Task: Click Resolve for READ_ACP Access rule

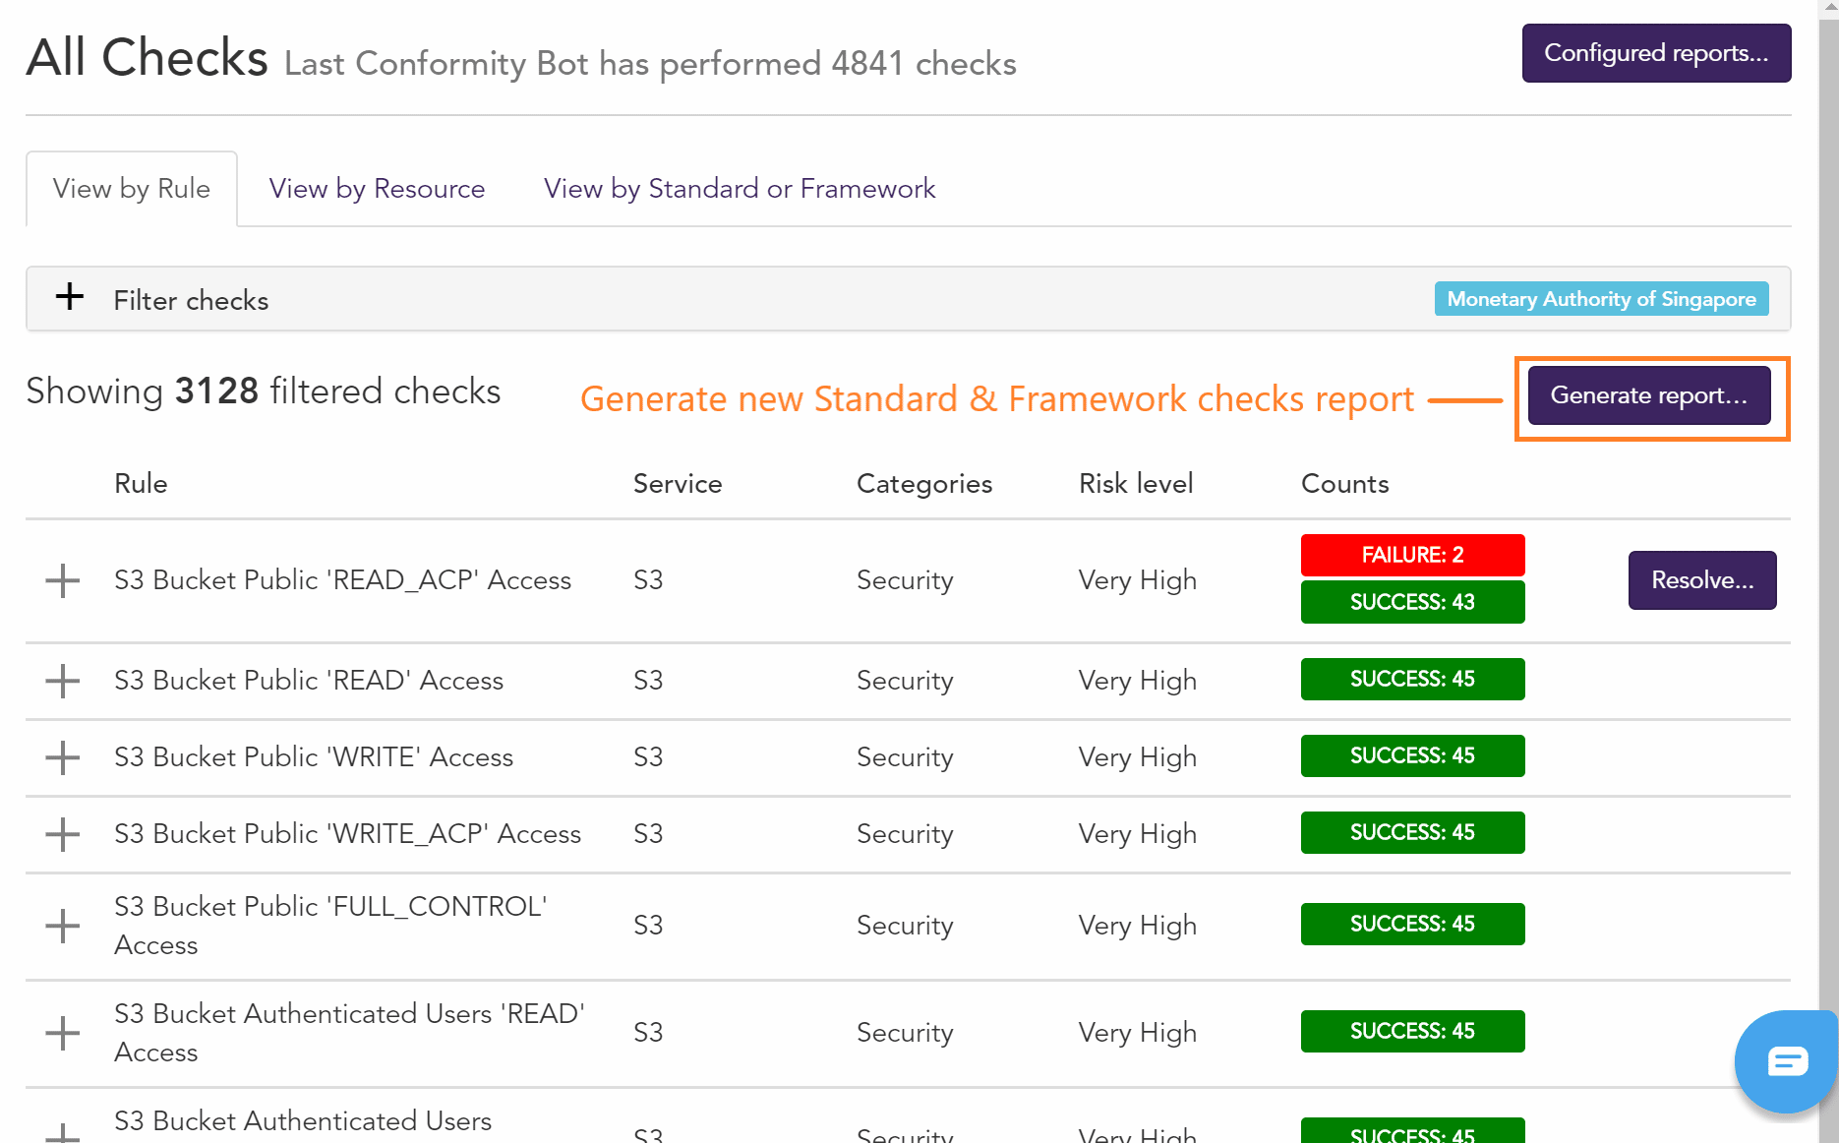Action: [x=1702, y=580]
